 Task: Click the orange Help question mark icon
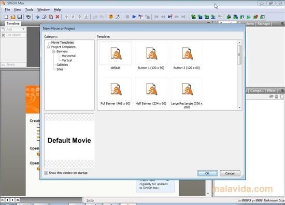pos(111,17)
